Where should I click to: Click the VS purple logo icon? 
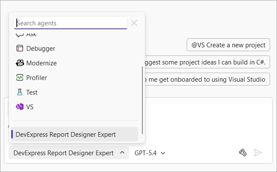20,107
